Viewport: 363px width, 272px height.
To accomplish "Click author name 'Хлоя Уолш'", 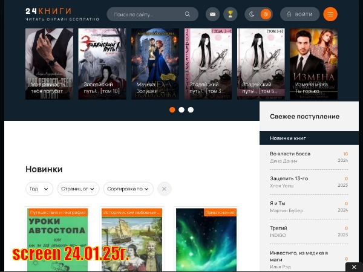I will tap(282, 186).
